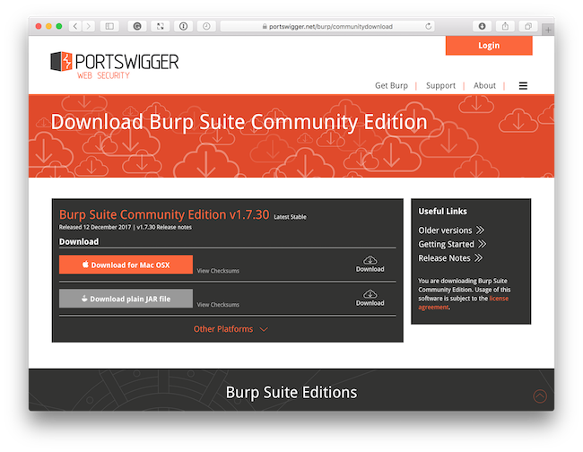Click the address bar with portswigger.net URL
The image size is (583, 452).
pos(327,26)
